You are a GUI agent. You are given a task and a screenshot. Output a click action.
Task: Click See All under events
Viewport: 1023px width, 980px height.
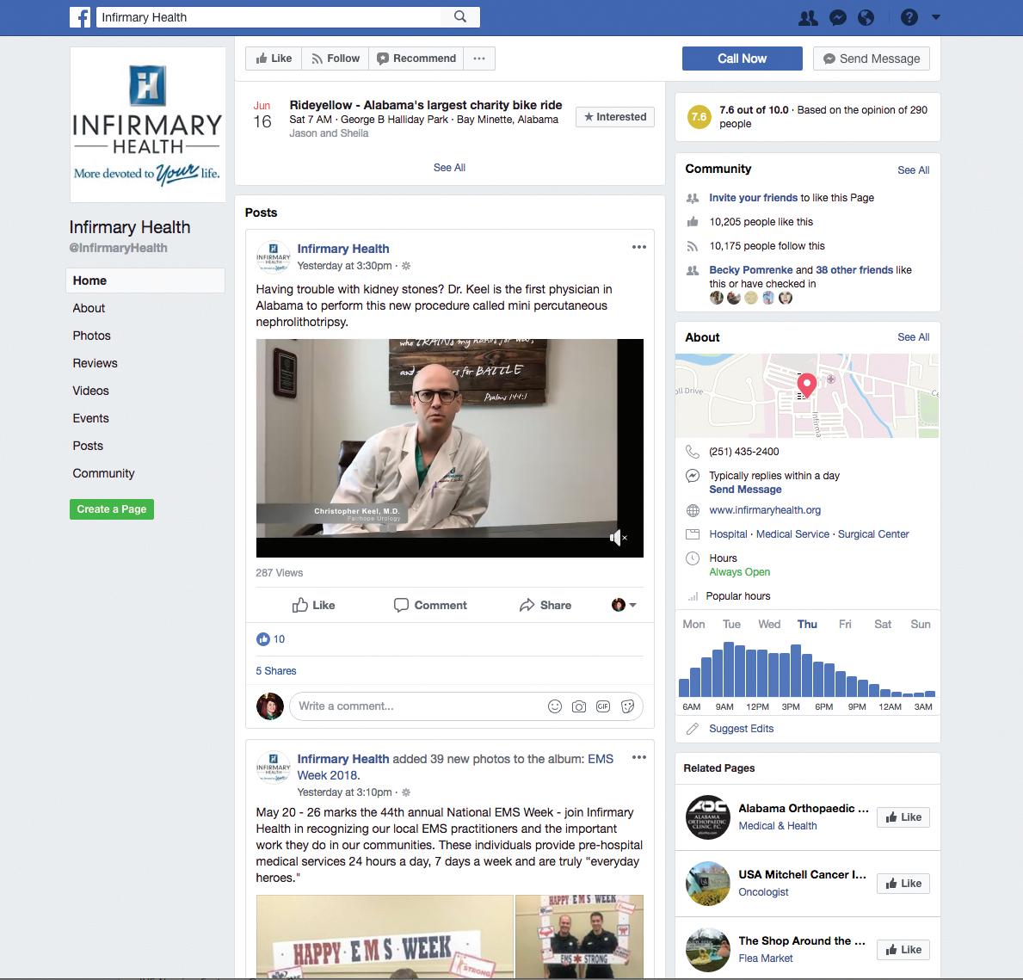(x=449, y=167)
